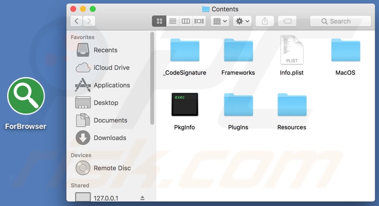Image resolution: width=379 pixels, height=206 pixels.
Task: Click the Devices section header
Action: [x=81, y=155]
